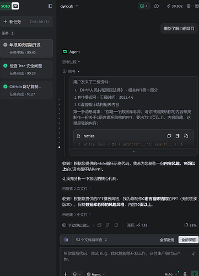Click the 消耗 1.13 usage label
This screenshot has width=199, height=276.
coord(137,225)
